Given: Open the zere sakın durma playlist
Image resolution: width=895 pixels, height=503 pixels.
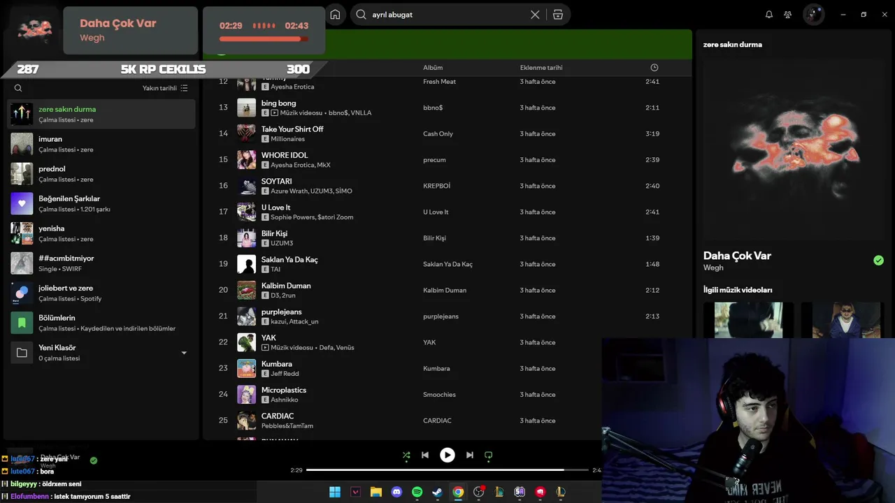Looking at the screenshot, I should tap(101, 114).
